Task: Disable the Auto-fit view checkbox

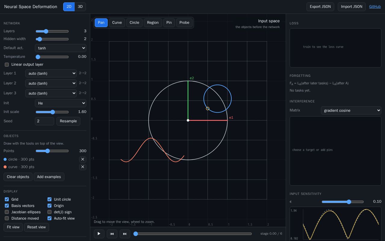Action: point(49,218)
